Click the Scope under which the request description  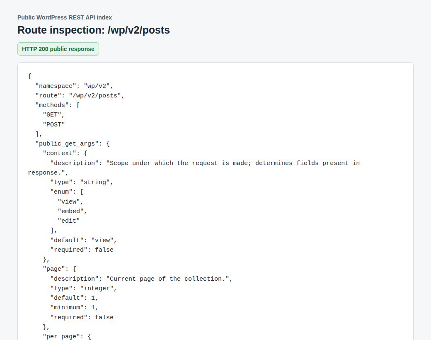[x=194, y=168]
